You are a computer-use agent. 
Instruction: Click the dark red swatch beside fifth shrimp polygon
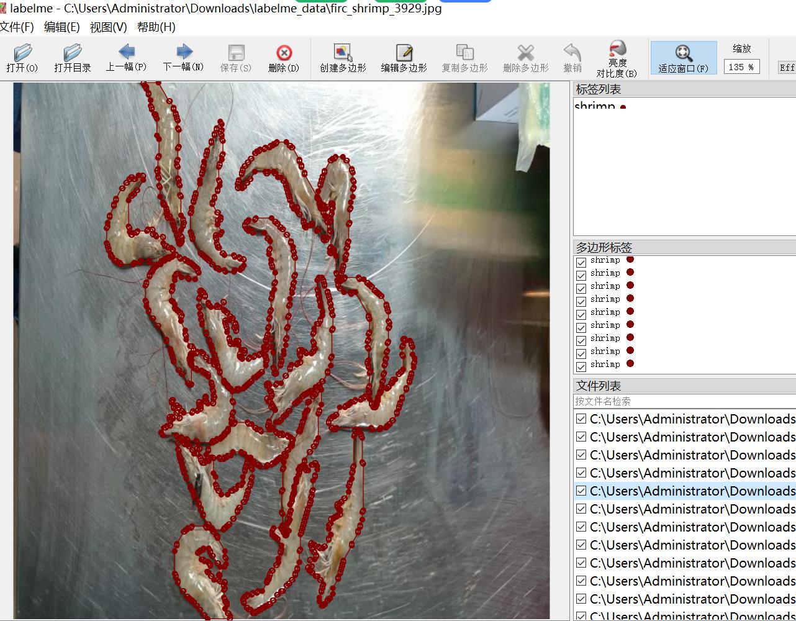630,312
